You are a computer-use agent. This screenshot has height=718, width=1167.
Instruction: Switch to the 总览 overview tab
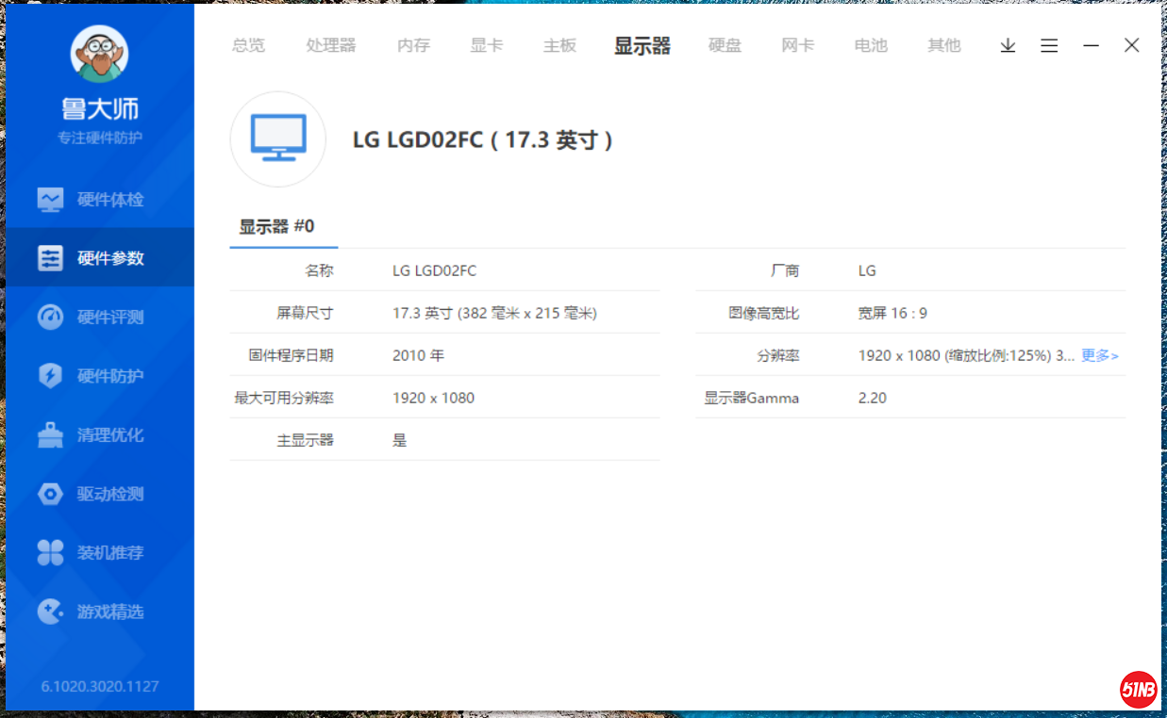pos(248,45)
